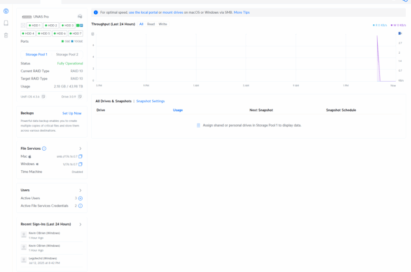Image resolution: width=411 pixels, height=272 pixels.
Task: Expand the File Services section chevron
Action: [x=80, y=149]
